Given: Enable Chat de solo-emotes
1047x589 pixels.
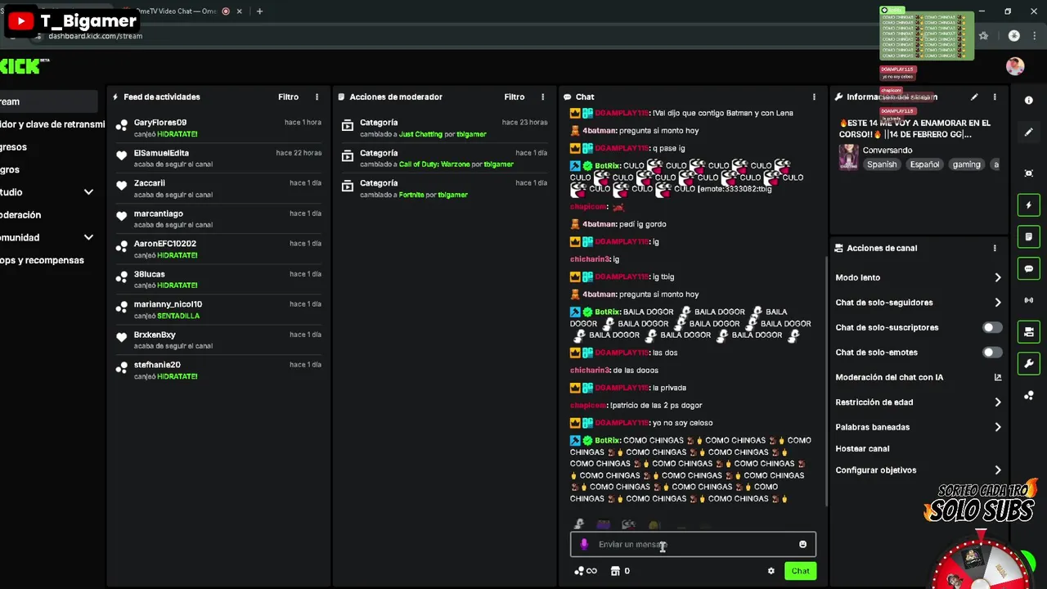Looking at the screenshot, I should click(991, 352).
